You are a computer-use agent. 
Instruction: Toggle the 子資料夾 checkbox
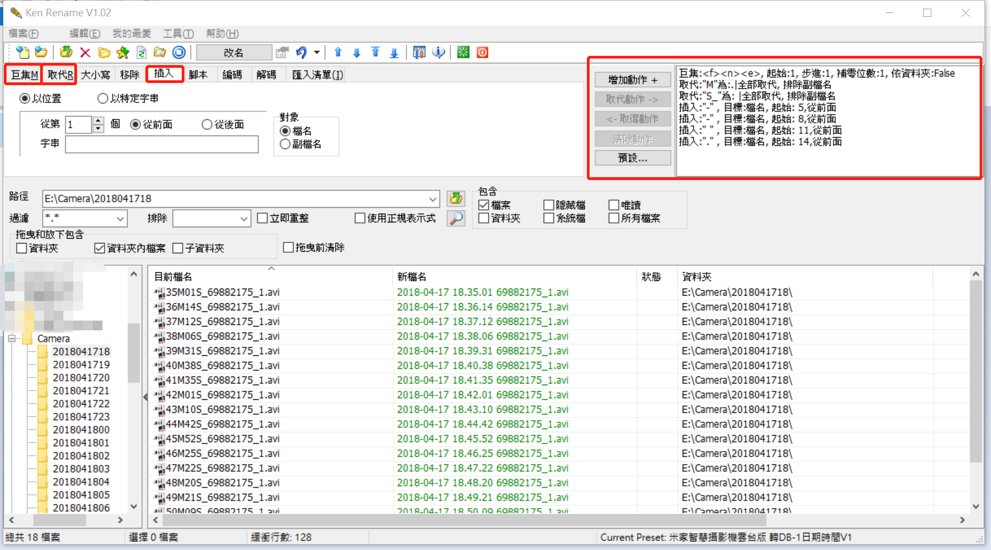178,248
